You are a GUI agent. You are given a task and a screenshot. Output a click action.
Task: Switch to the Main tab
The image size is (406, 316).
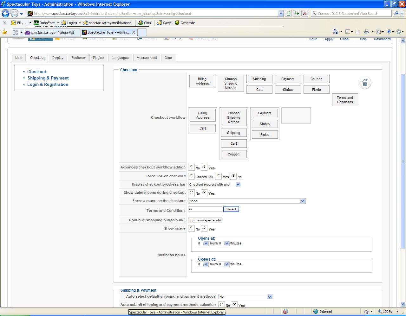[x=19, y=58]
